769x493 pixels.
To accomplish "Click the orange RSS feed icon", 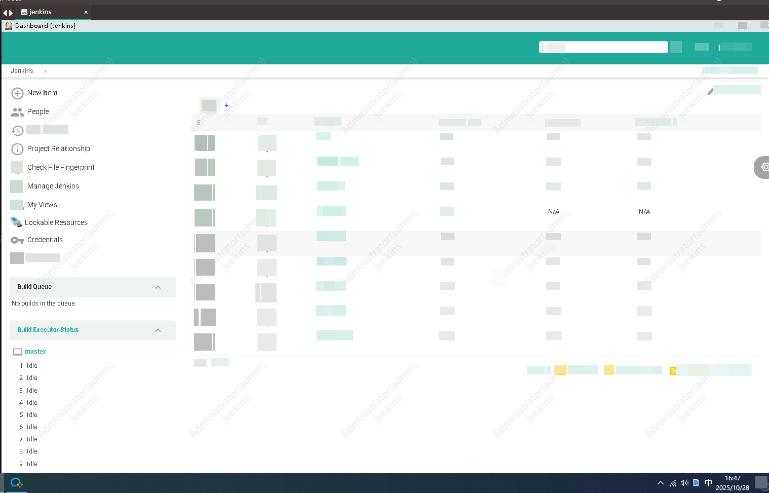I will coord(673,371).
